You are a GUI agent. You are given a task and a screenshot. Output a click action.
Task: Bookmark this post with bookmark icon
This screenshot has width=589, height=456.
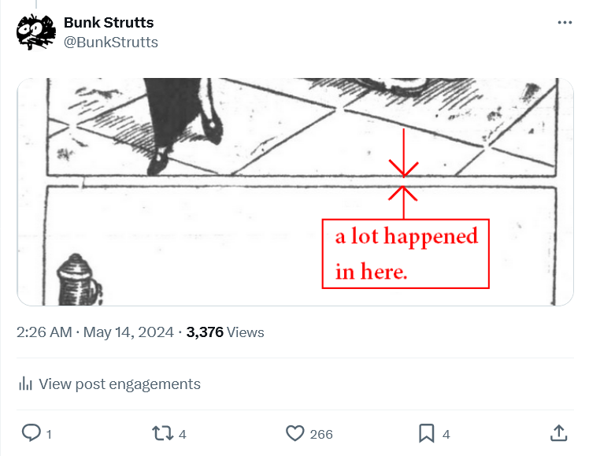pyautogui.click(x=426, y=433)
